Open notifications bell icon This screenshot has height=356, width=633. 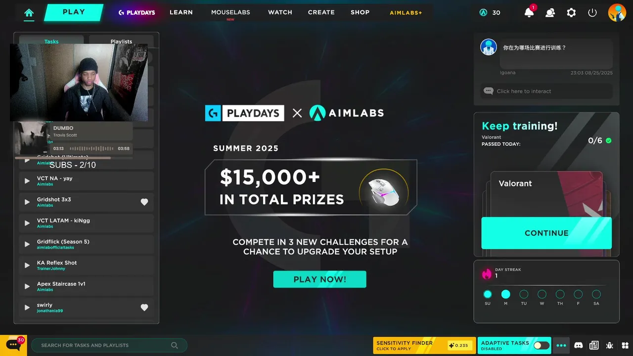tap(529, 12)
